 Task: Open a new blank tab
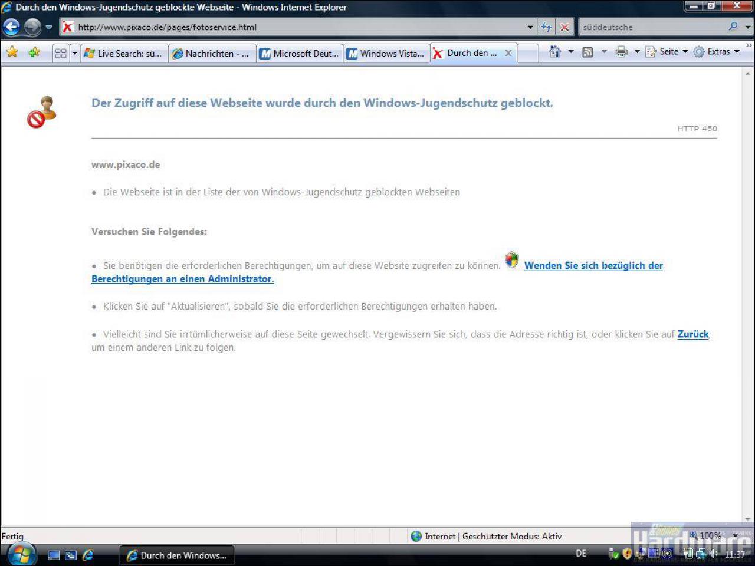528,53
